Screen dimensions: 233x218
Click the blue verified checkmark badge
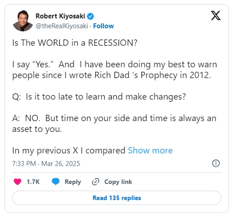click(x=90, y=16)
